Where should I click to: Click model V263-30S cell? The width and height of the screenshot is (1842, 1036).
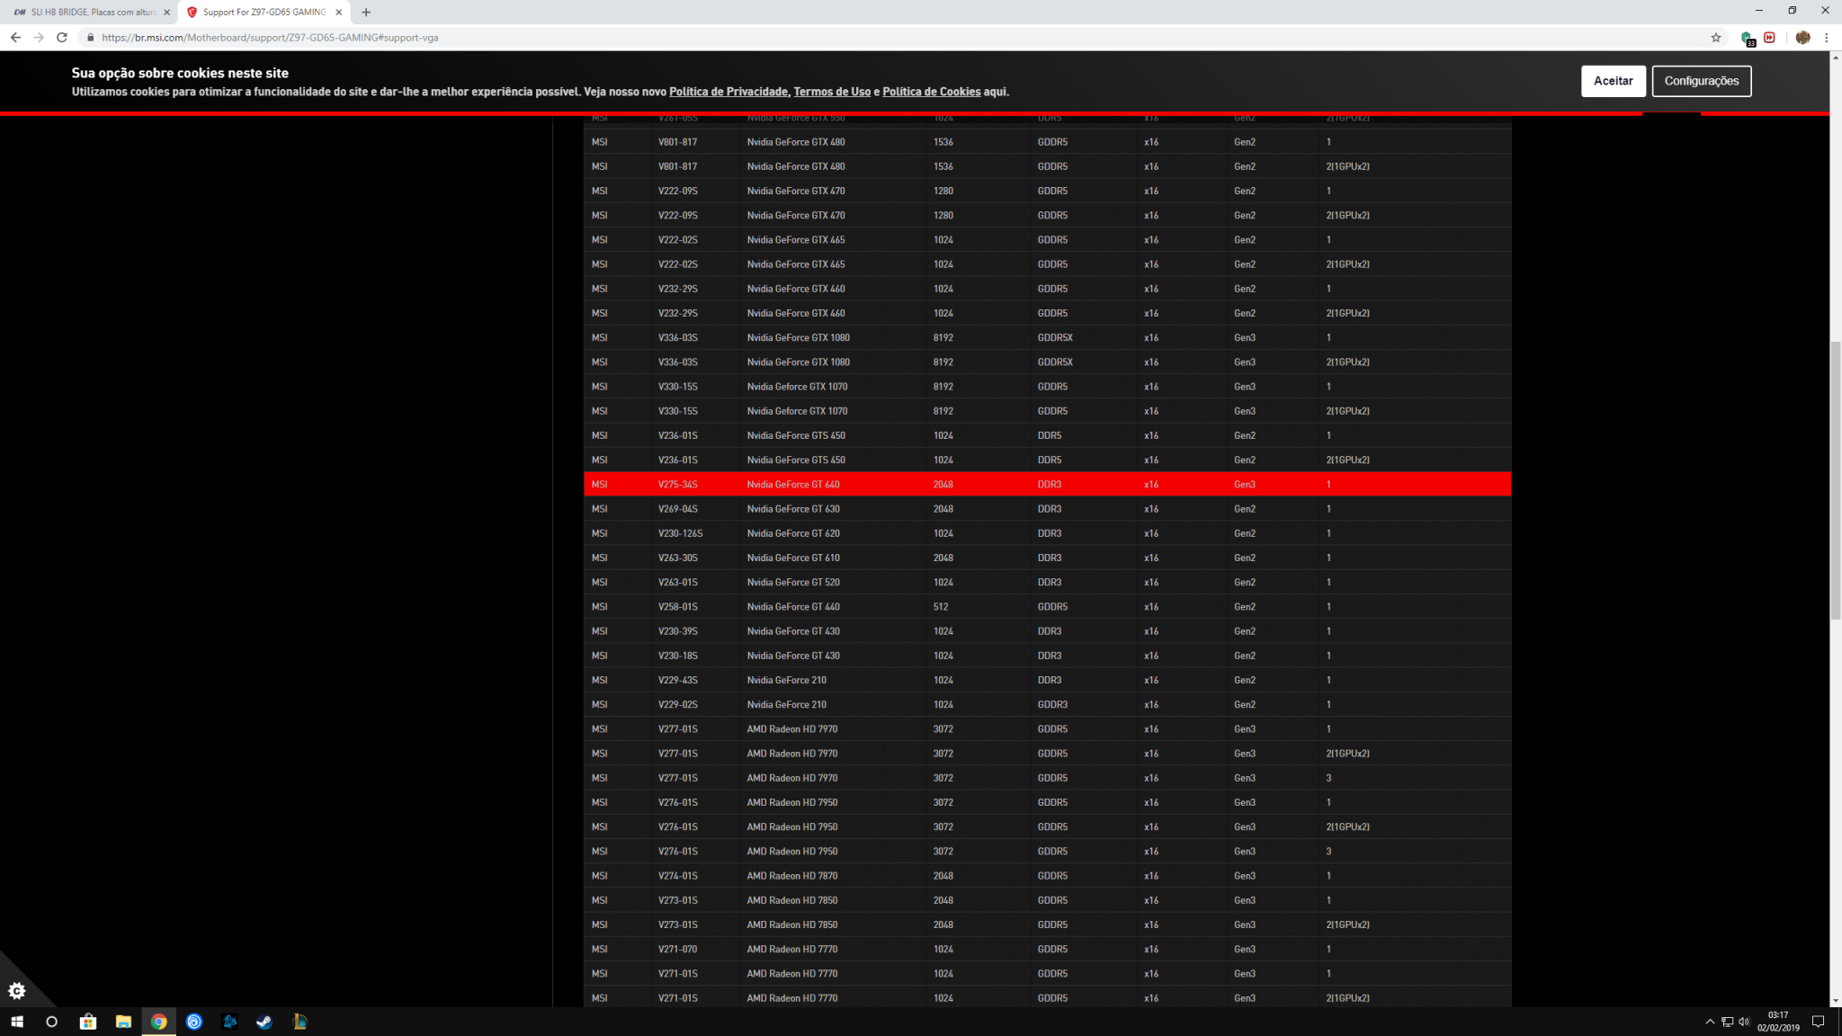click(x=678, y=558)
